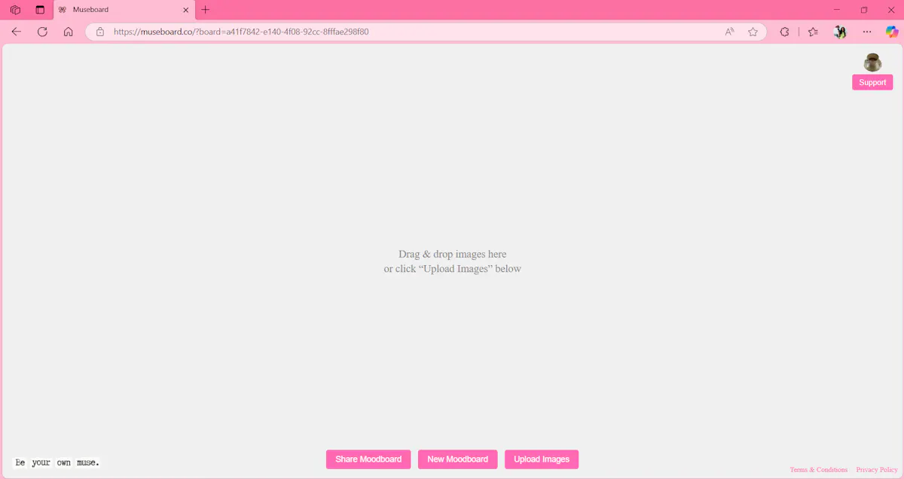The height and width of the screenshot is (479, 904).
Task: View site information lock icon
Action: (x=99, y=32)
